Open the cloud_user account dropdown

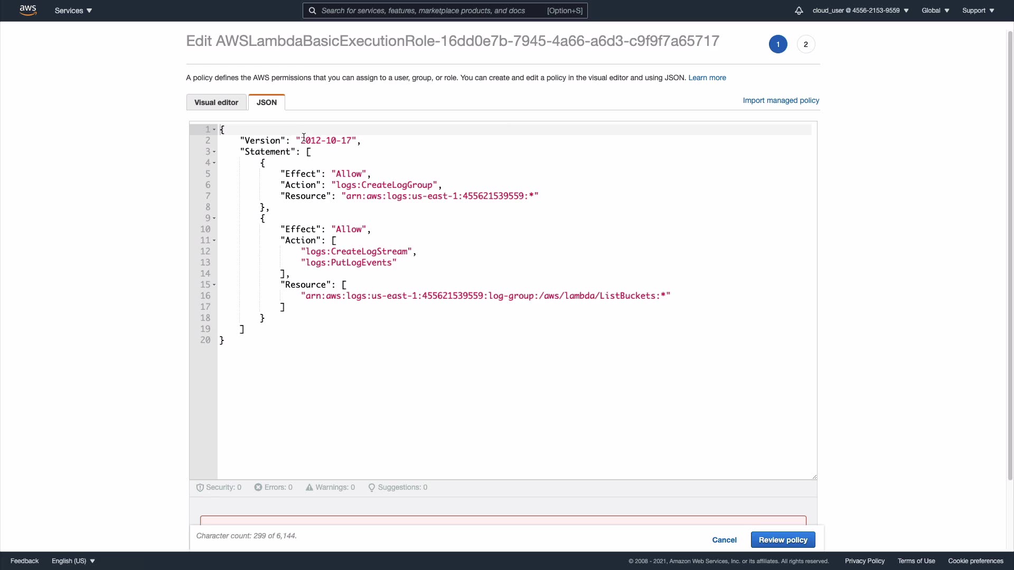pyautogui.click(x=860, y=11)
